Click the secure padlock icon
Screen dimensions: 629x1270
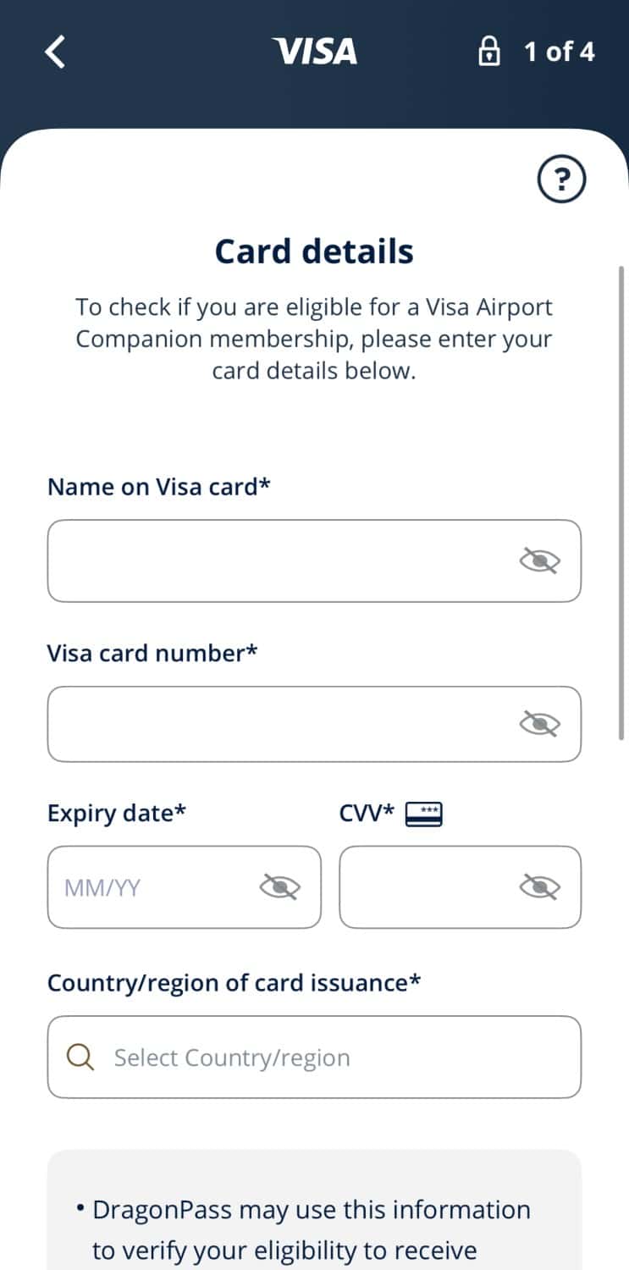[x=488, y=52]
